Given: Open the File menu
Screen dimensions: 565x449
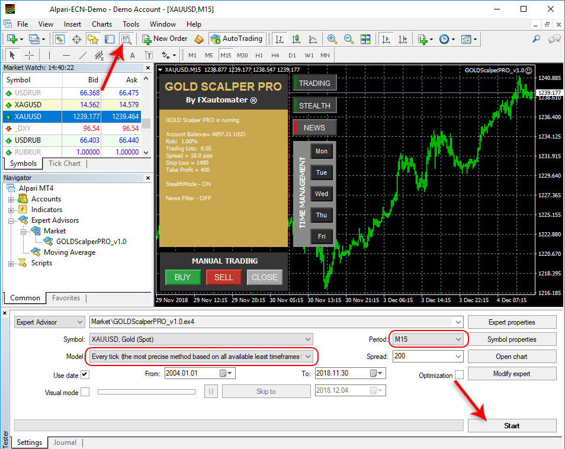Looking at the screenshot, I should (23, 24).
